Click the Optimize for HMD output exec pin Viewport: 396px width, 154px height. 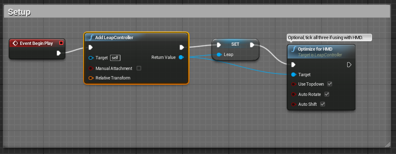pyautogui.click(x=349, y=65)
